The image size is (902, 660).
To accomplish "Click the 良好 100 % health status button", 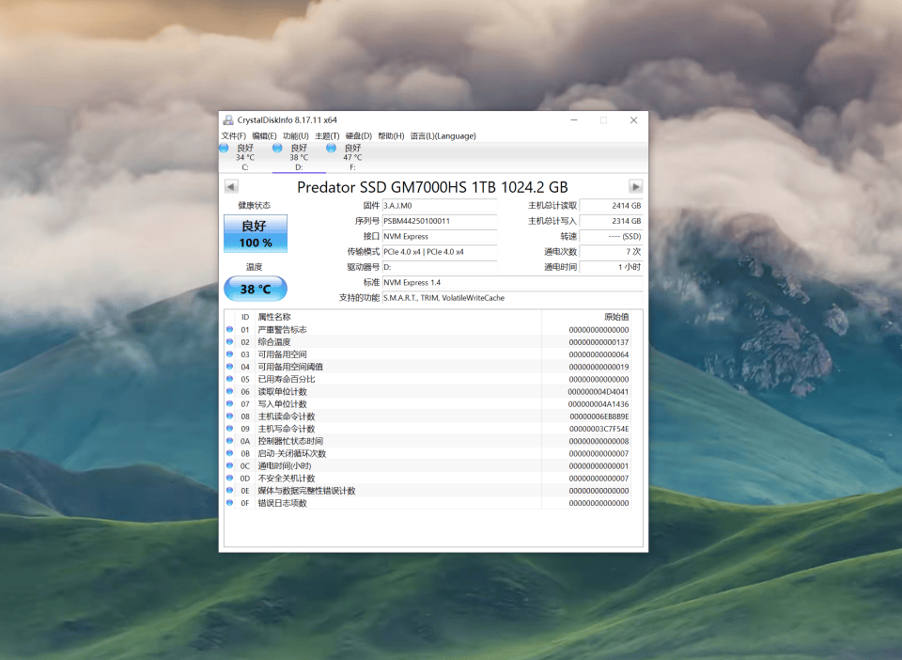I will pos(256,233).
